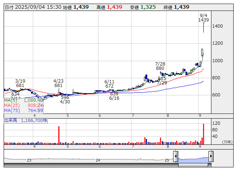Click the 終値 closing price value in header
This screenshot has height=171, width=238.
click(x=182, y=7)
